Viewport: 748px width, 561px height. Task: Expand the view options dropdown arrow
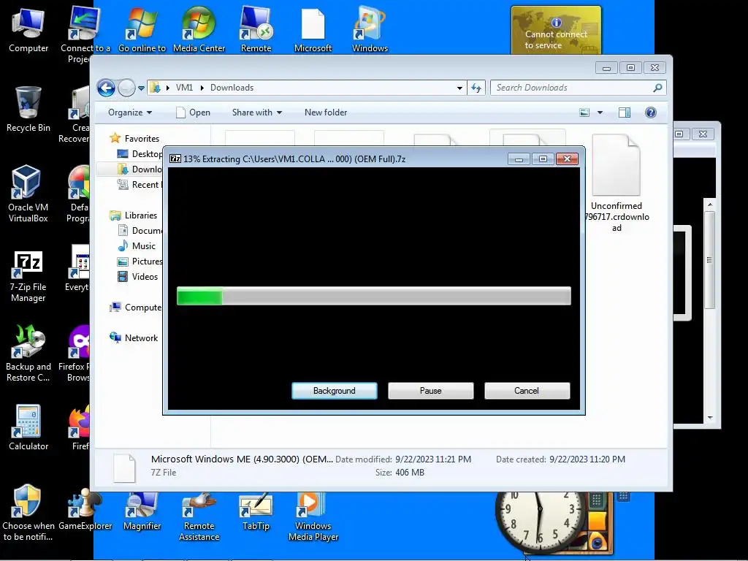pos(600,112)
